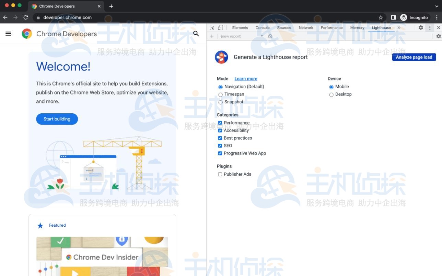Click the Featured star icon
Screen dimensions: 442x276
(x=40, y=225)
